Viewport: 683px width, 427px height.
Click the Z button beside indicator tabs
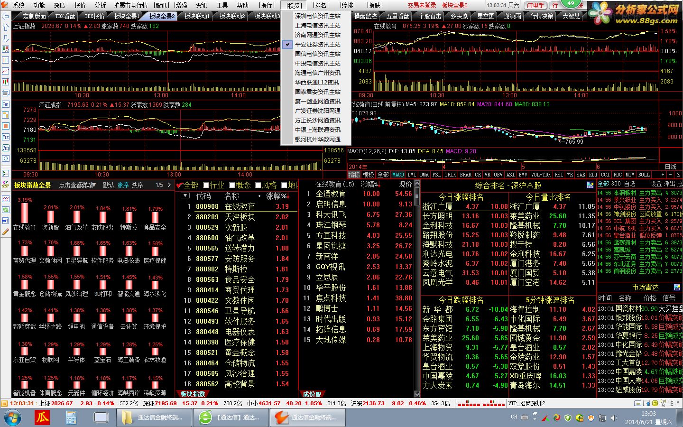tap(678, 175)
